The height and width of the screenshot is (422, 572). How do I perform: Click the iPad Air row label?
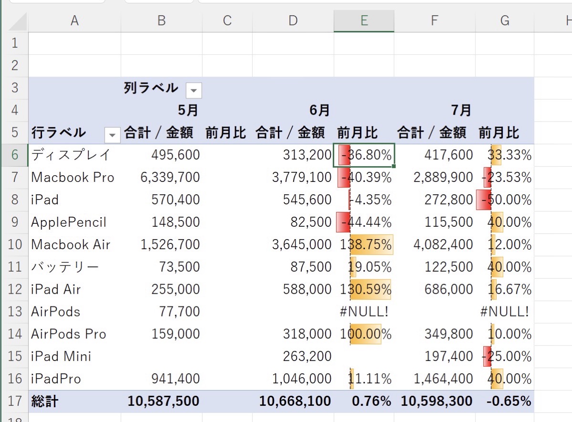tap(56, 289)
